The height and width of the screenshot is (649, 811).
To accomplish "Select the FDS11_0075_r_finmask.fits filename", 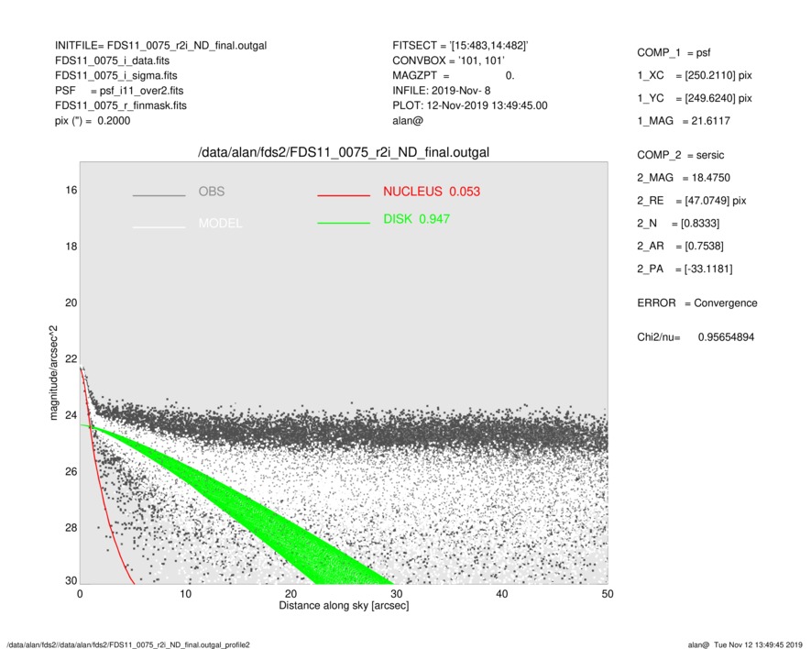I will pyautogui.click(x=121, y=105).
